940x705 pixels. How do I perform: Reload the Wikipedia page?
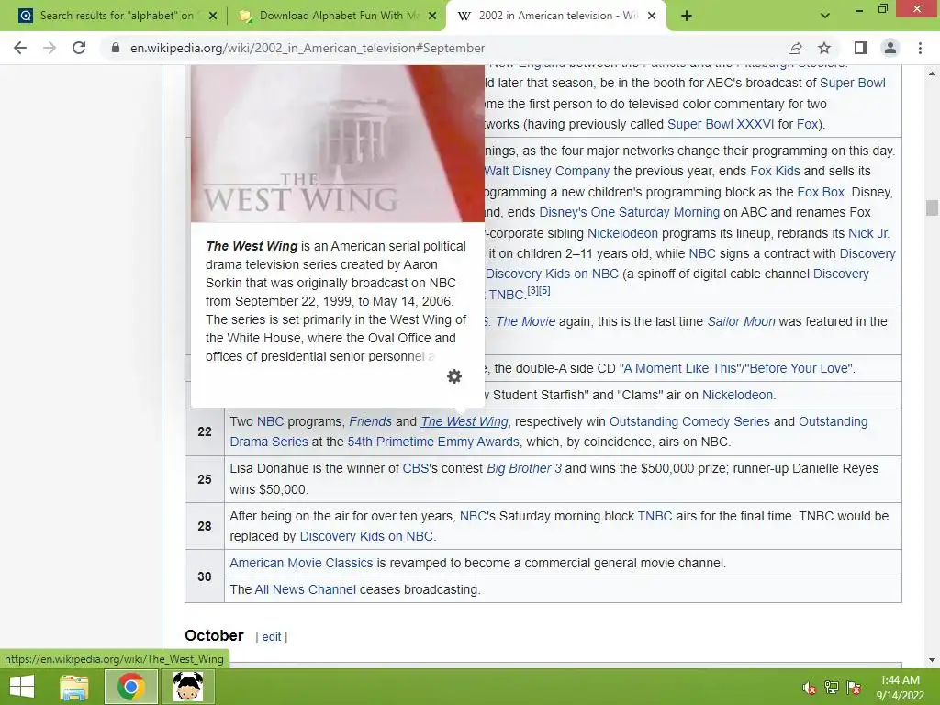pyautogui.click(x=79, y=48)
